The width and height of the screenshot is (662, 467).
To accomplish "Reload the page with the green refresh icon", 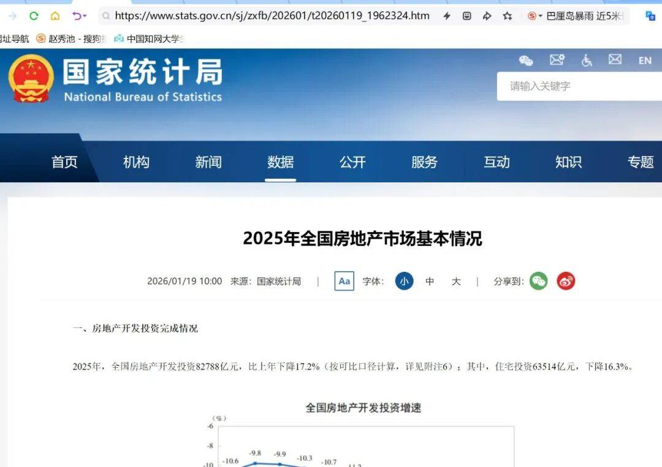I will pyautogui.click(x=34, y=16).
